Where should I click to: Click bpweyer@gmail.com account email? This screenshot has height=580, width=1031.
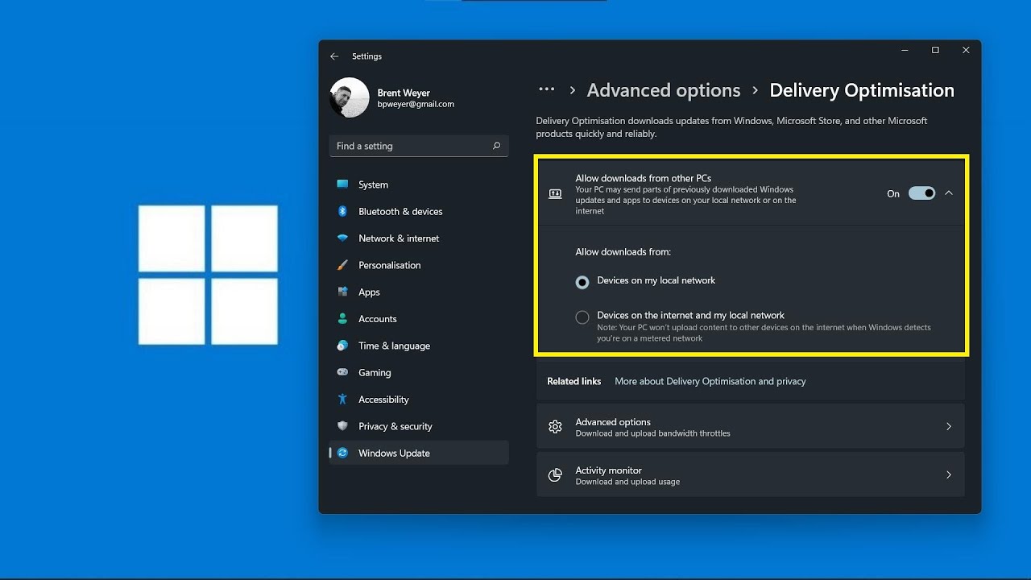click(416, 104)
